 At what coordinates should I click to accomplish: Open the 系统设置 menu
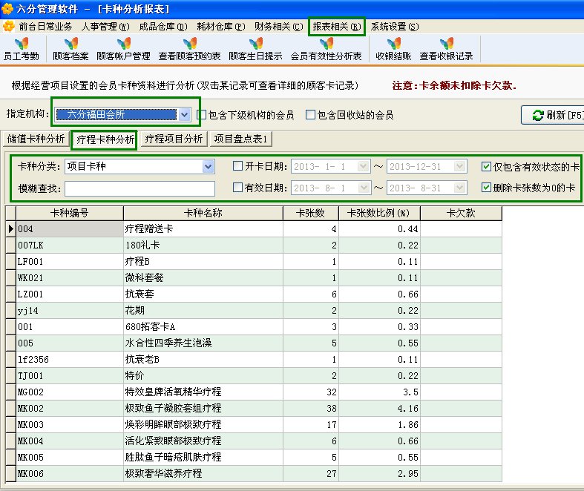coord(395,27)
